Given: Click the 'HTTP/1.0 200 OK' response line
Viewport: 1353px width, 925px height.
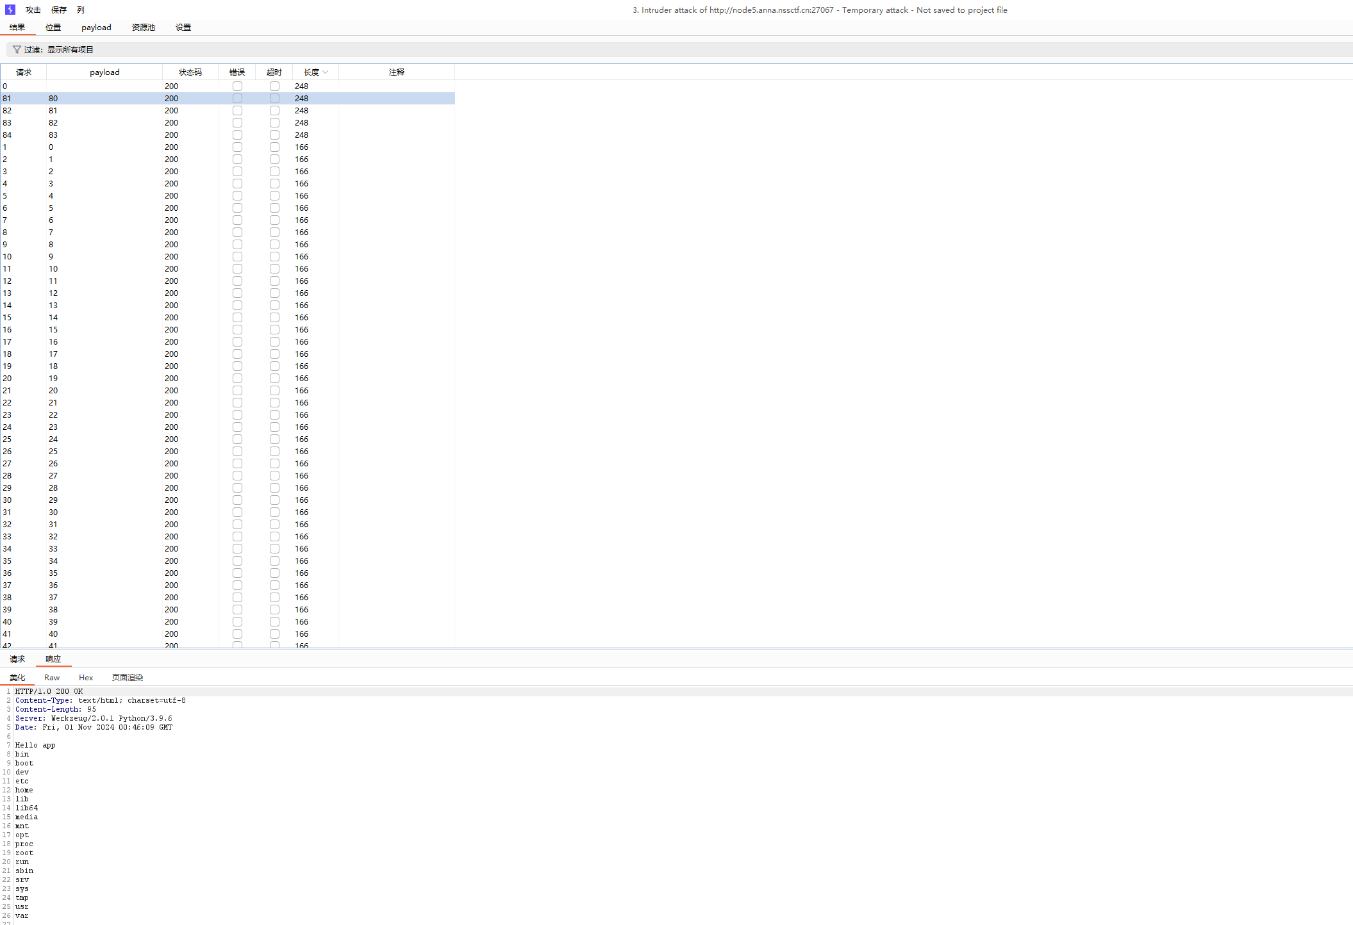Looking at the screenshot, I should click(49, 691).
